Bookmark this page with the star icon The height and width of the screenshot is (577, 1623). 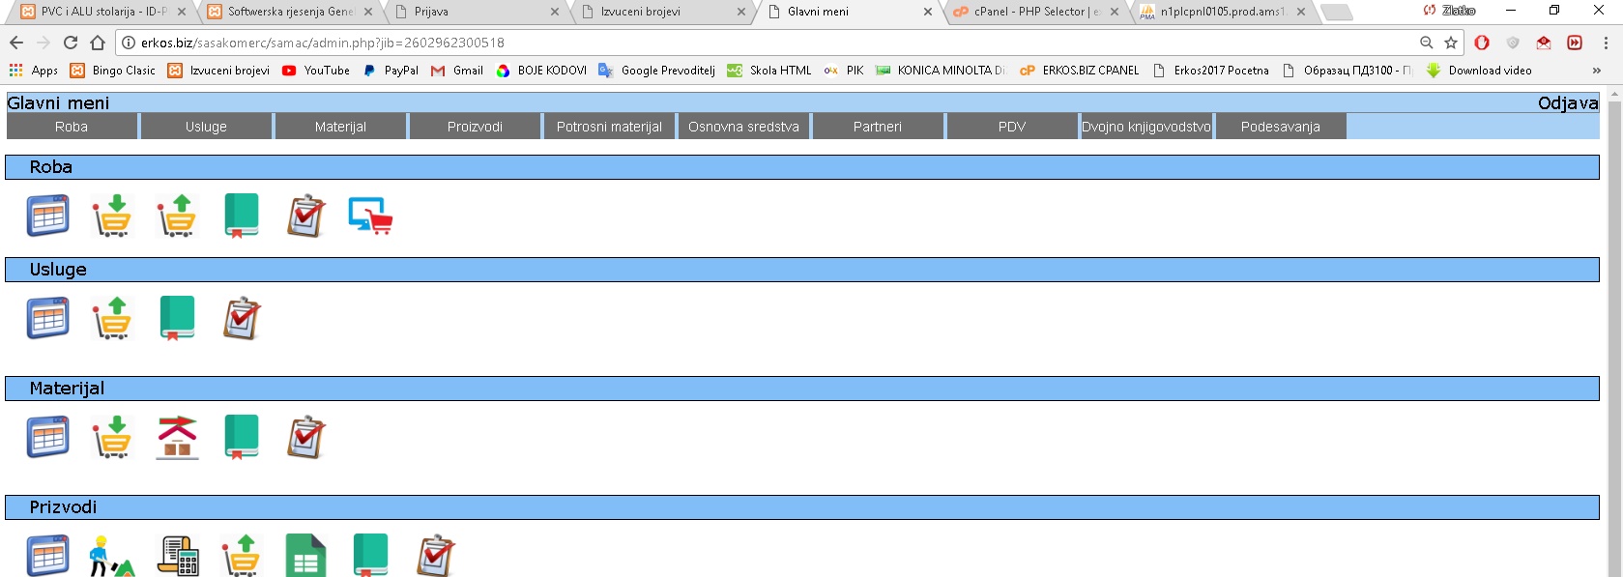click(x=1451, y=43)
